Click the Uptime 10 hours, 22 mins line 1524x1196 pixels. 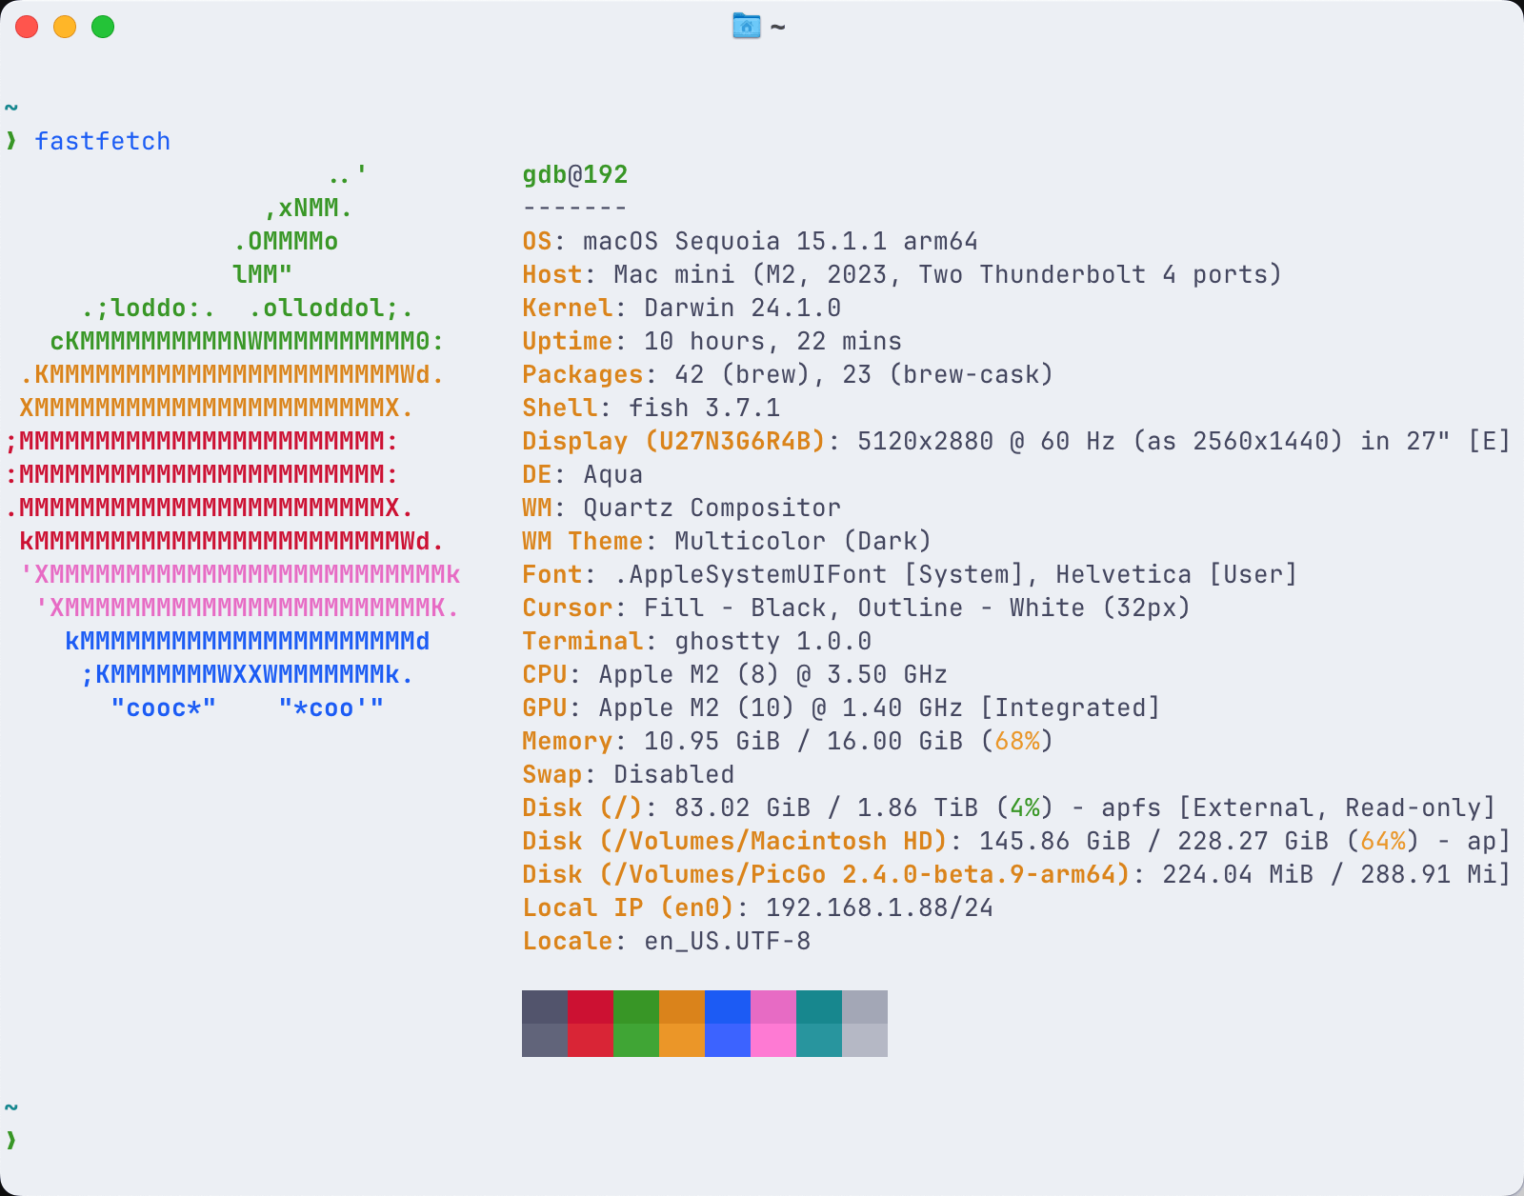point(712,341)
